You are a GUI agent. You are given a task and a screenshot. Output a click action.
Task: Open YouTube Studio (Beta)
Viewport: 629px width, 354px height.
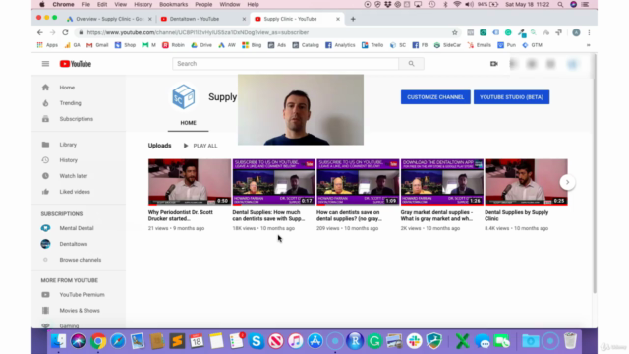(511, 97)
